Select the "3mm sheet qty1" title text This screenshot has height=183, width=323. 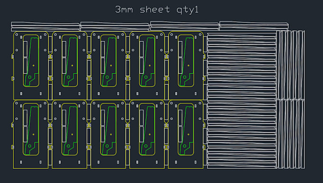(x=157, y=9)
